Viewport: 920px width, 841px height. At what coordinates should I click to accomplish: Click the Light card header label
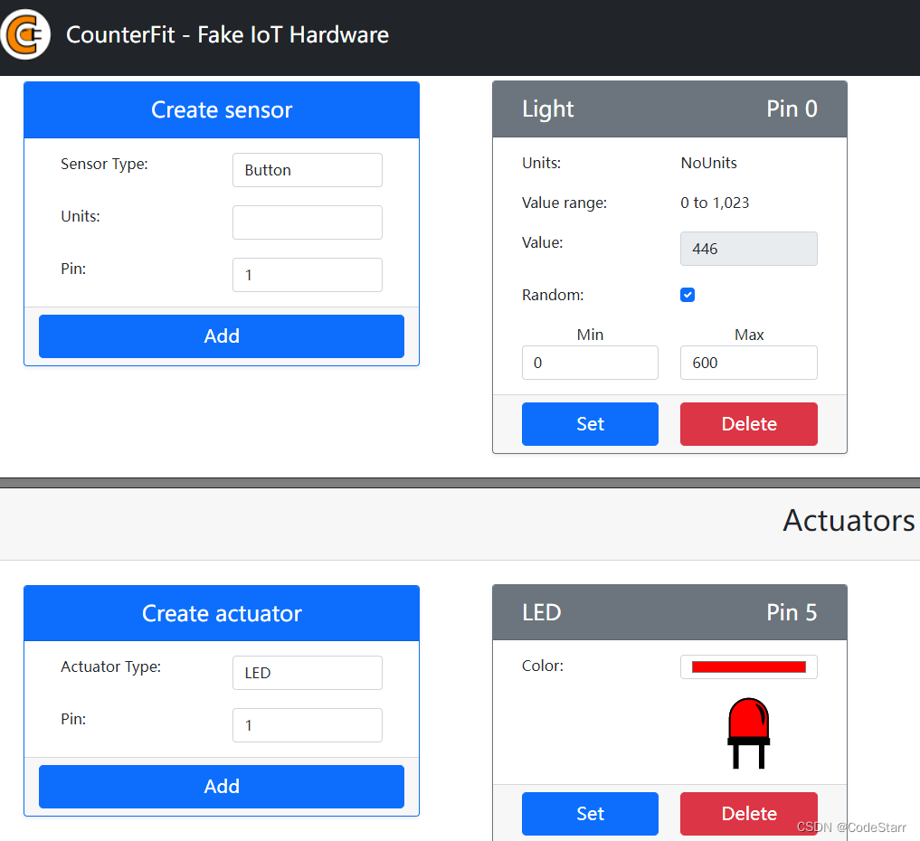548,109
